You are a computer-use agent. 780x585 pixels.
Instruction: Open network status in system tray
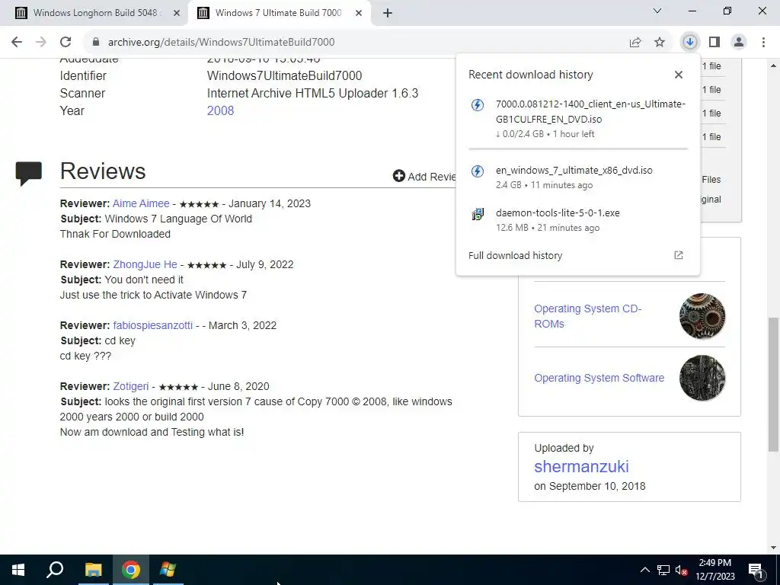663,570
